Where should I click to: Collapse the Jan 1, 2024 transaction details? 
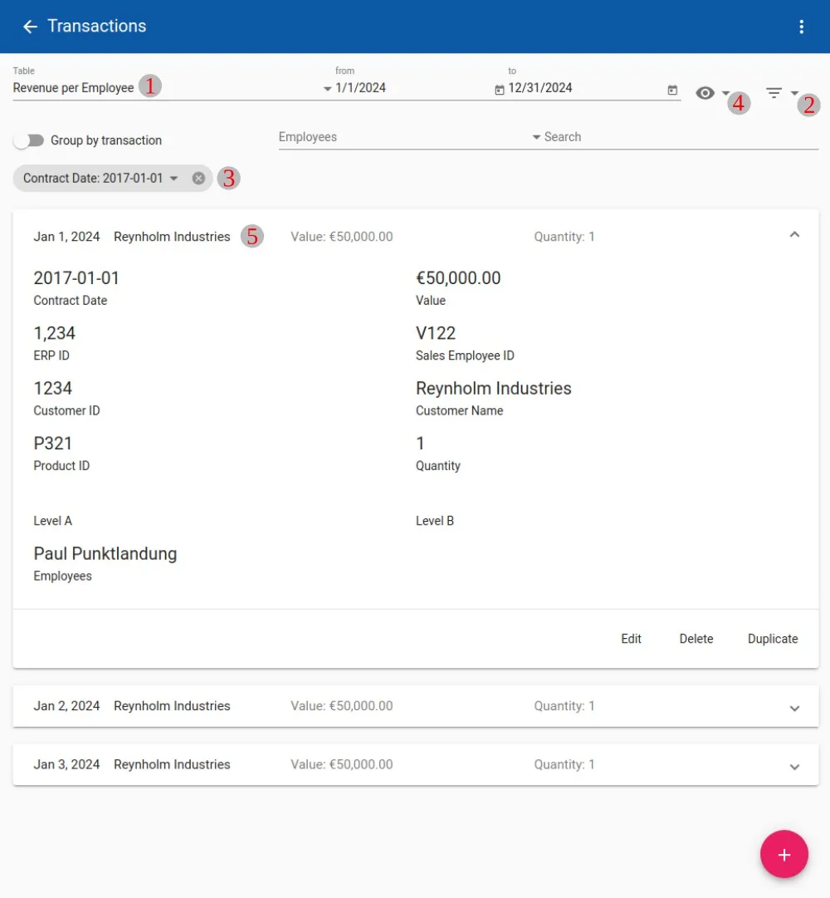pos(794,235)
